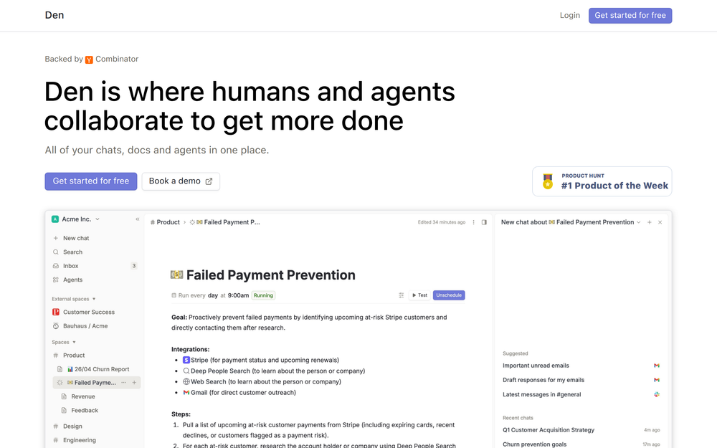Open Agents in the sidebar
This screenshot has width=717, height=448.
click(72, 280)
